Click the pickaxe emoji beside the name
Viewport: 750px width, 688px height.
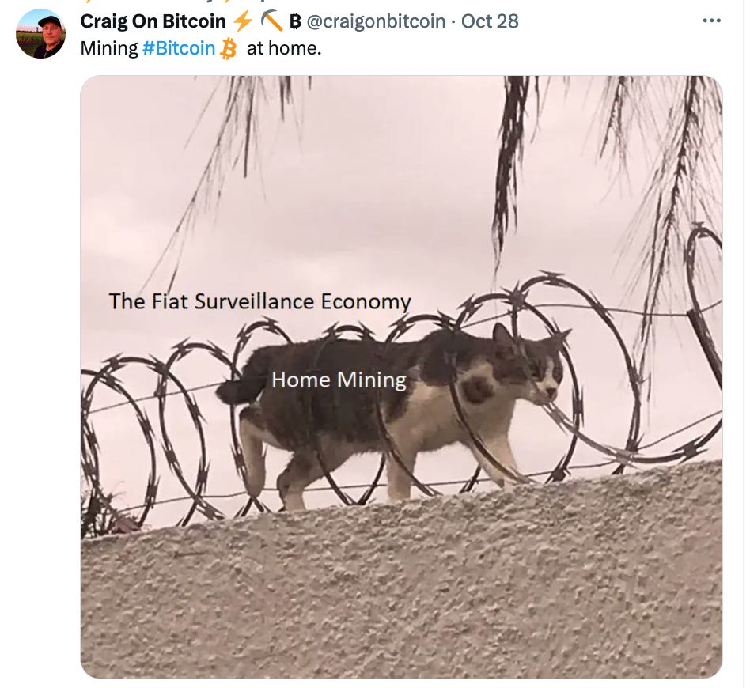271,21
